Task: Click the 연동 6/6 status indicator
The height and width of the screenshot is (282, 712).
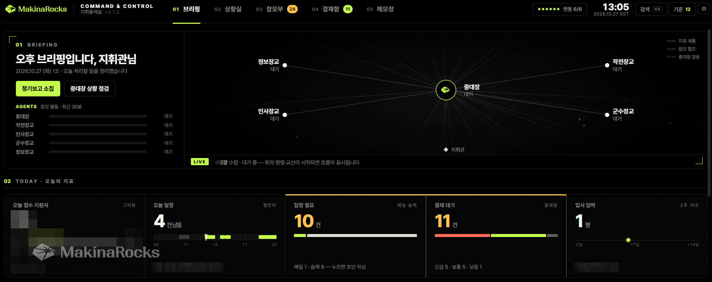Action: (560, 9)
